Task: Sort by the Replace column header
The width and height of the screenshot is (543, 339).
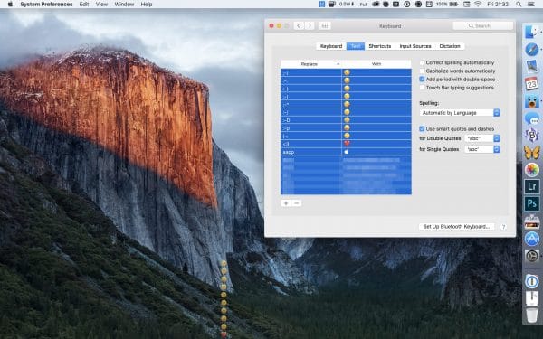Action: pos(311,64)
